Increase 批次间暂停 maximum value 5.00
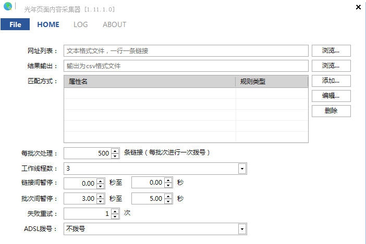This screenshot has width=366, height=244. point(168,196)
